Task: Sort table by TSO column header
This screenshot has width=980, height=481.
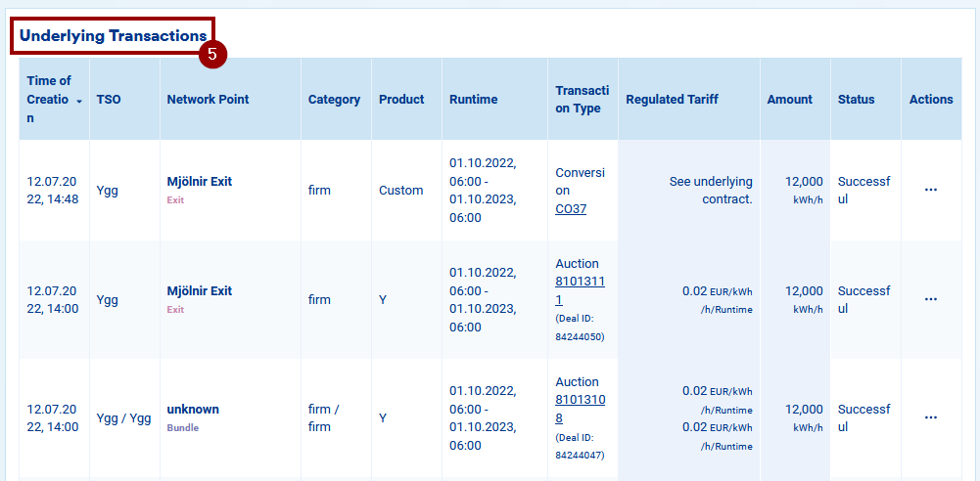Action: click(108, 99)
